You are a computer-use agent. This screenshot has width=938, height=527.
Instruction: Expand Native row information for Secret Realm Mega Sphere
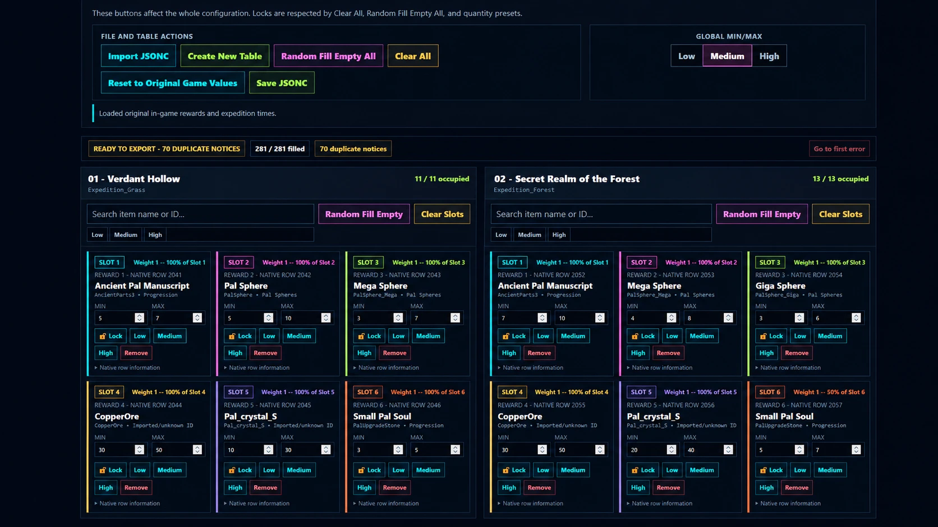point(660,368)
